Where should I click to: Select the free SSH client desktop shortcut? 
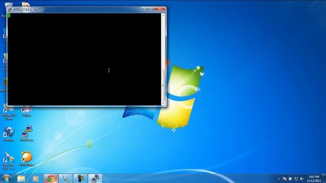9,160
